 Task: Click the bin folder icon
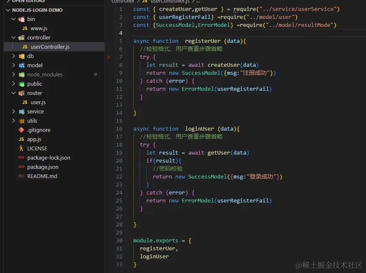tap(21, 19)
